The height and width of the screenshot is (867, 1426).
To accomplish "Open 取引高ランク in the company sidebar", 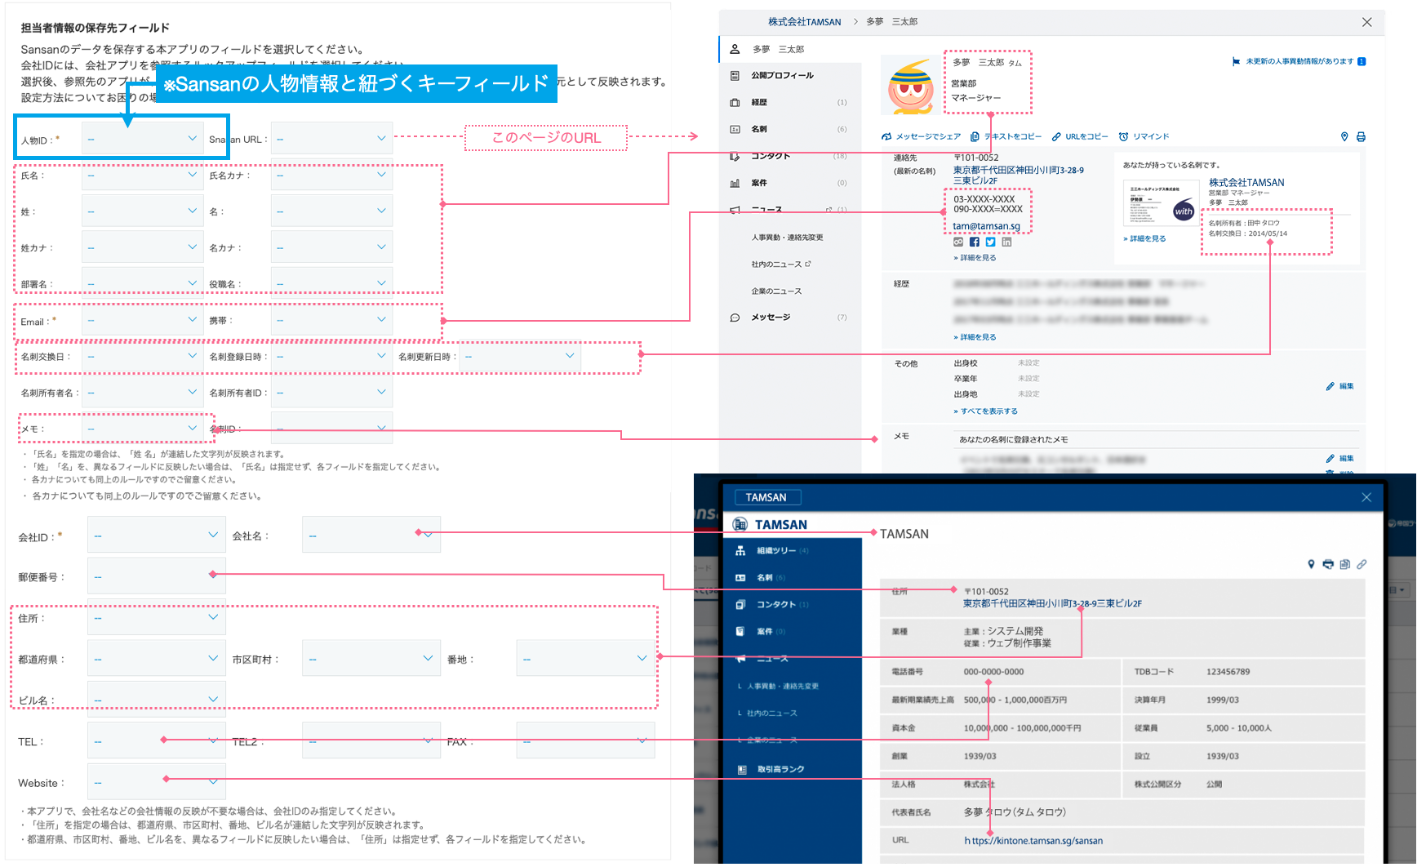I will coord(780,769).
